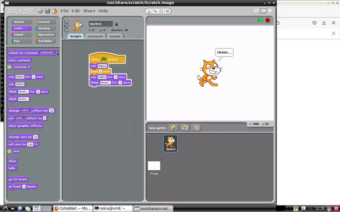The width and height of the screenshot is (340, 212).
Task: Click the 'show' block in palette
Action: (x=12, y=161)
